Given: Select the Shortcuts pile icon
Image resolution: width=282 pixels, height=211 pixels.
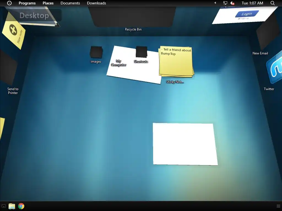Looking at the screenshot, I should (x=142, y=52).
